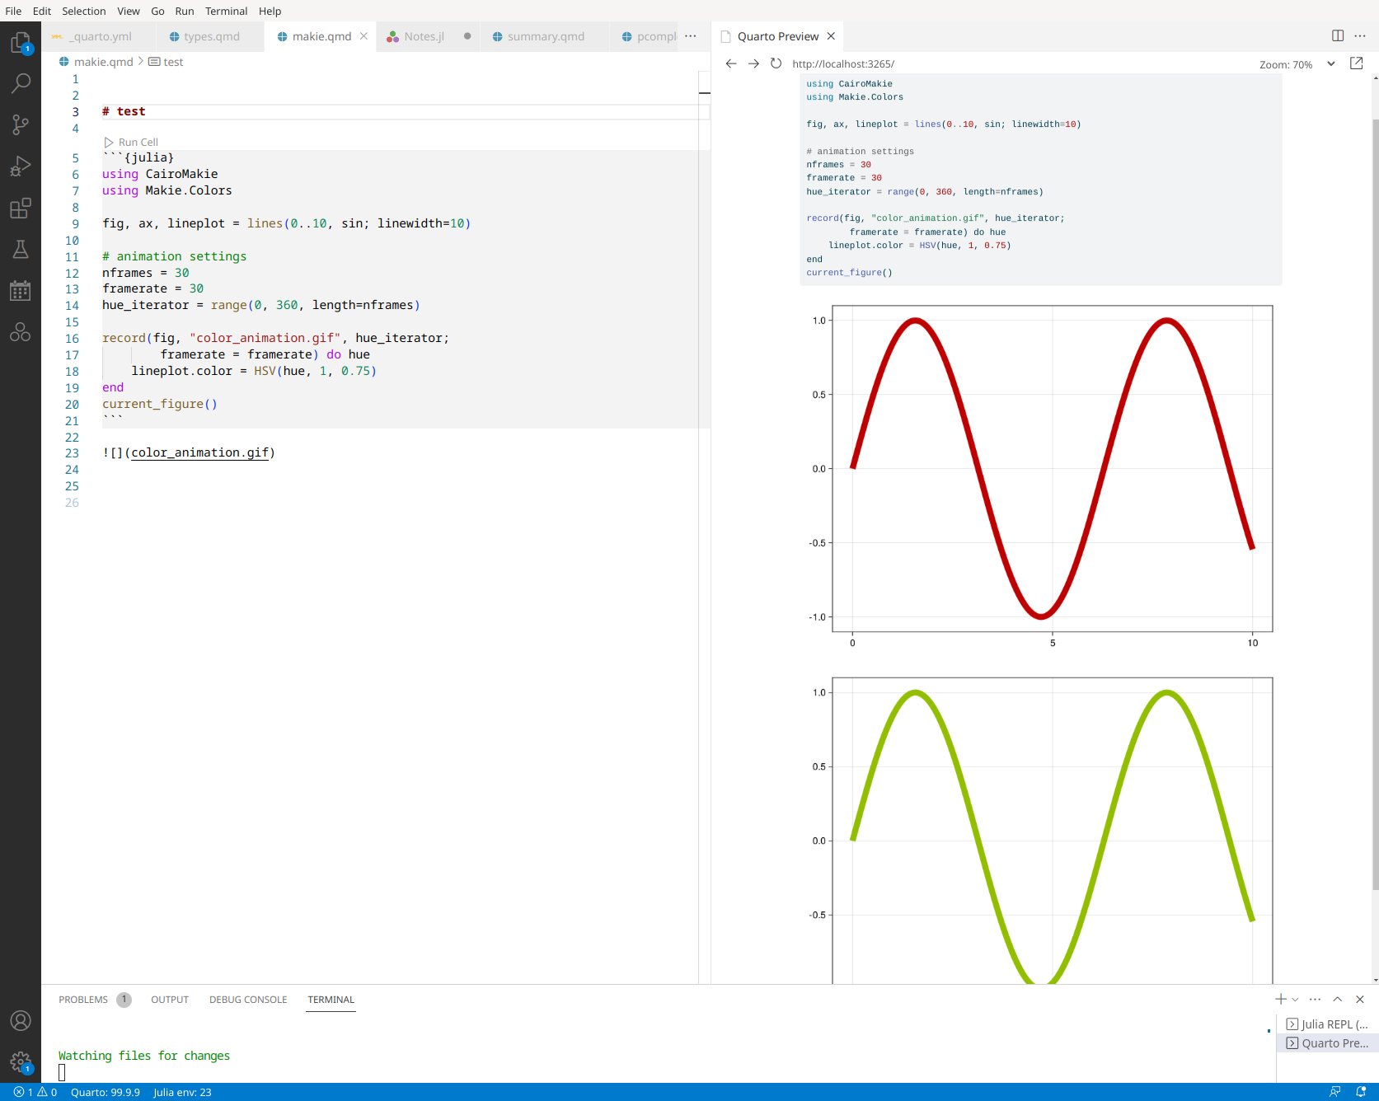
Task: Click errors and warnings status indicator
Action: click(x=35, y=1092)
